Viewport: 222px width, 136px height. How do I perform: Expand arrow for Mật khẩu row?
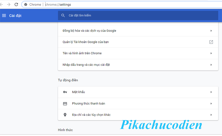coord(211,92)
